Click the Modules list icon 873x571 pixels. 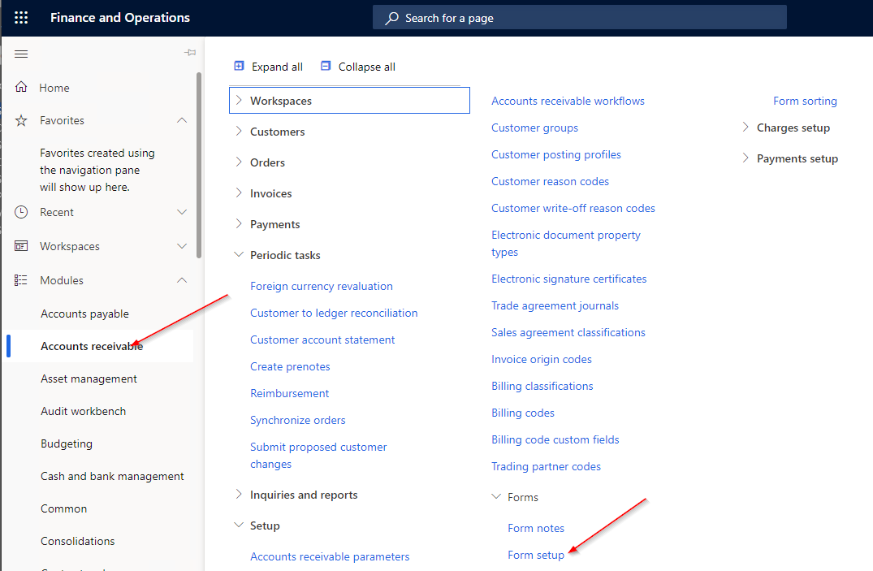[x=21, y=280]
